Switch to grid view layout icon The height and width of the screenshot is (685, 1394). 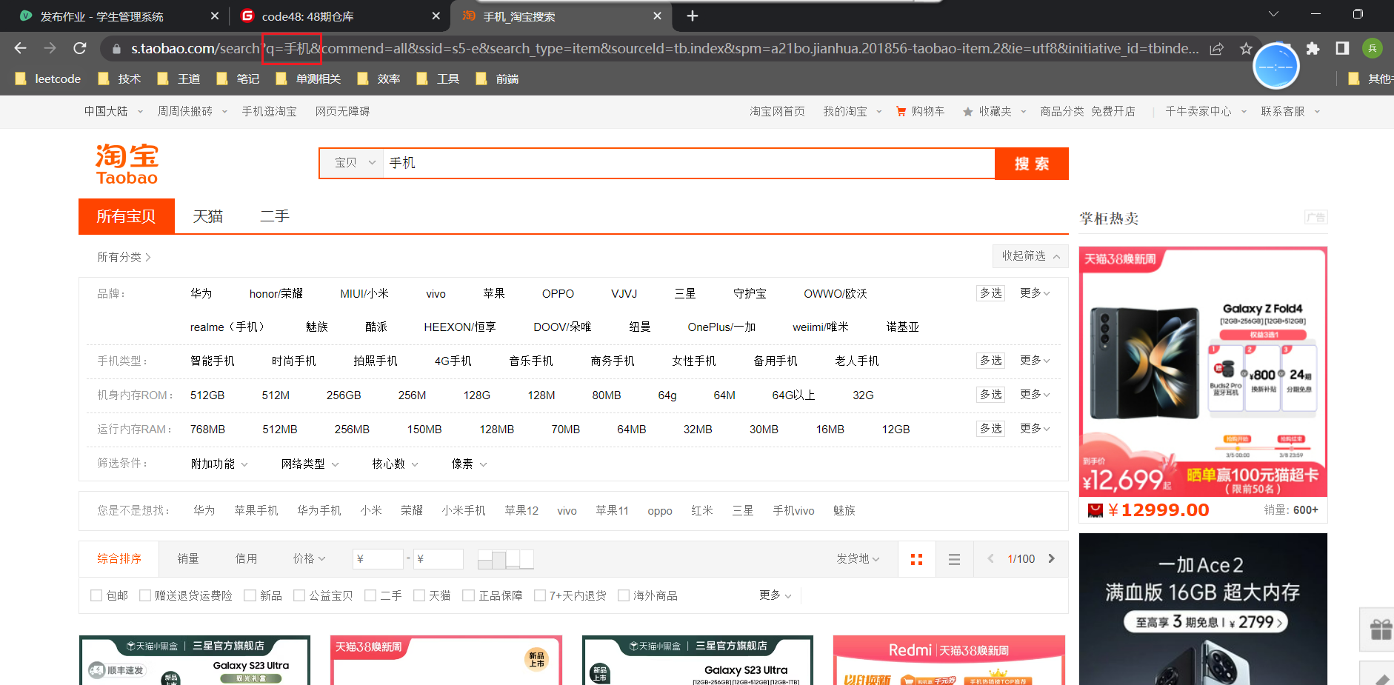(x=916, y=559)
